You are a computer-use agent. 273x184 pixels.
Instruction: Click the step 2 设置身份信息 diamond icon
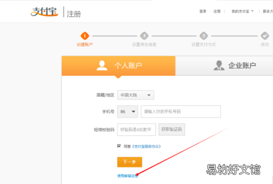pos(144,36)
